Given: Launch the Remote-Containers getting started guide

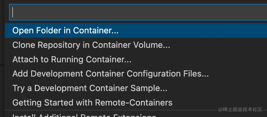Looking at the screenshot, I should [x=92, y=103].
